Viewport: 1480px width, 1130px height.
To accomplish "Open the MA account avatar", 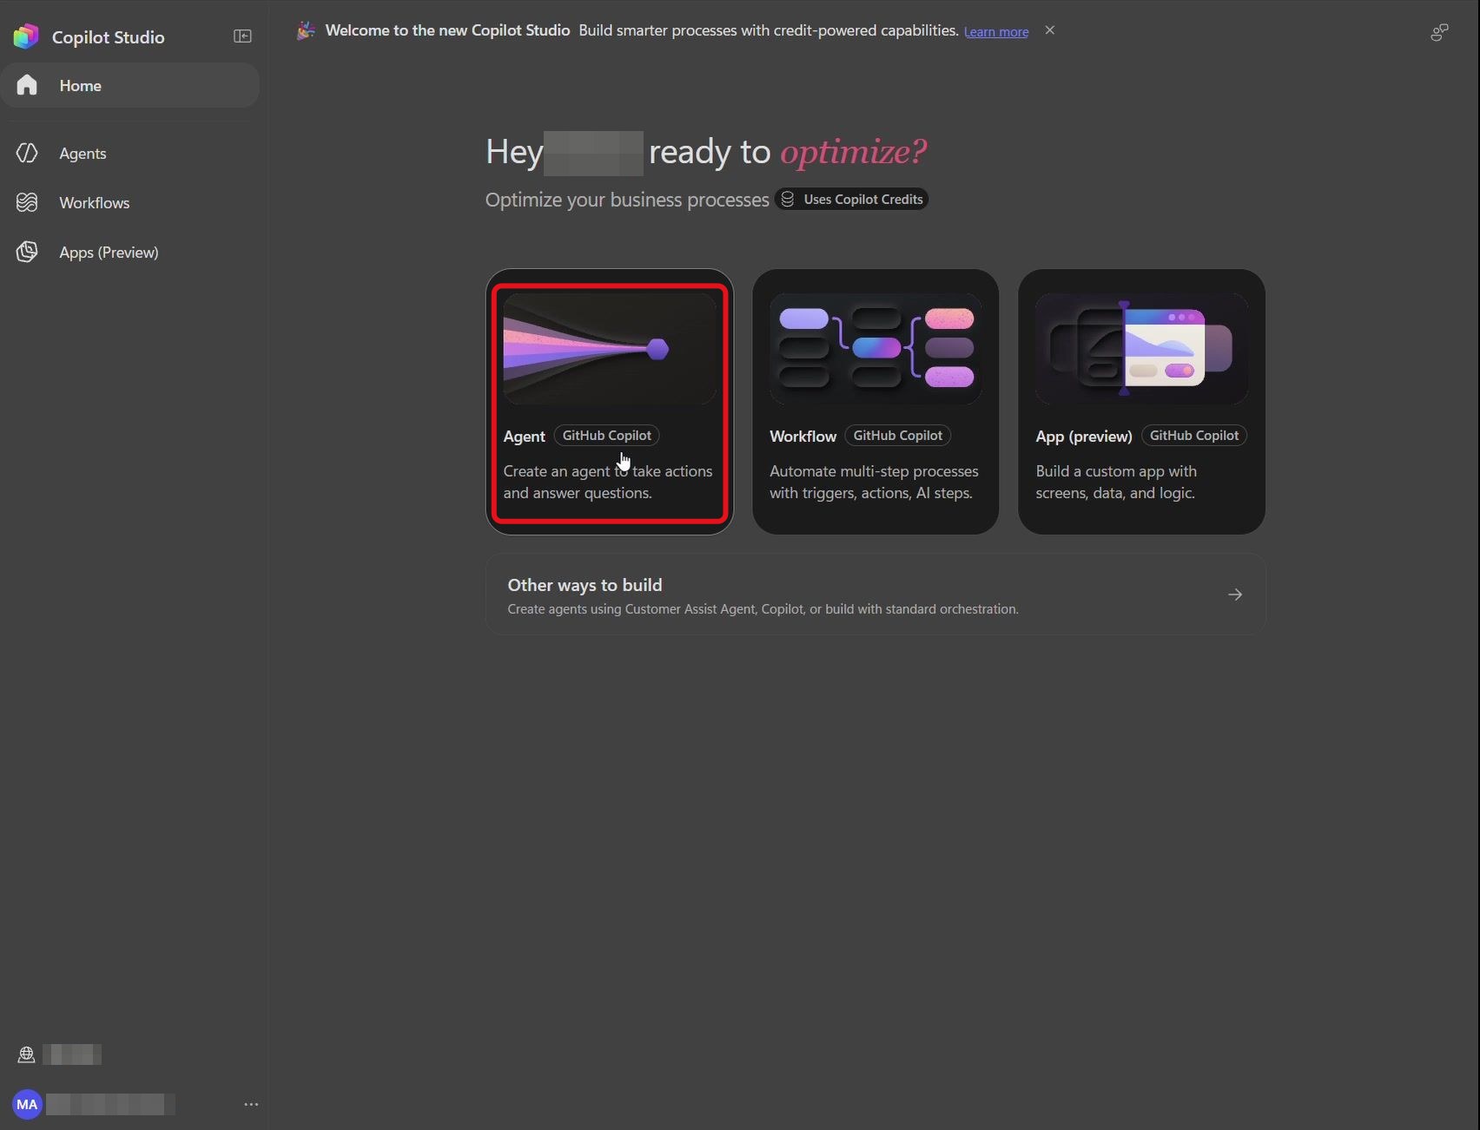I will [27, 1105].
